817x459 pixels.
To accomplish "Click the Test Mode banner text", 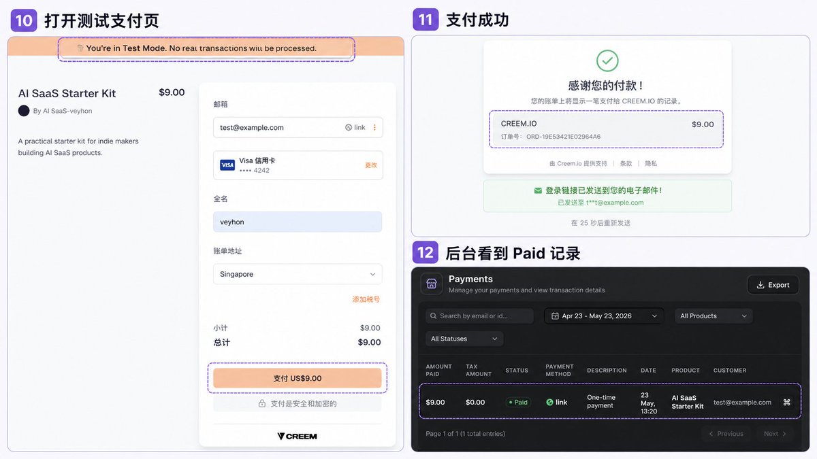I will (x=202, y=48).
